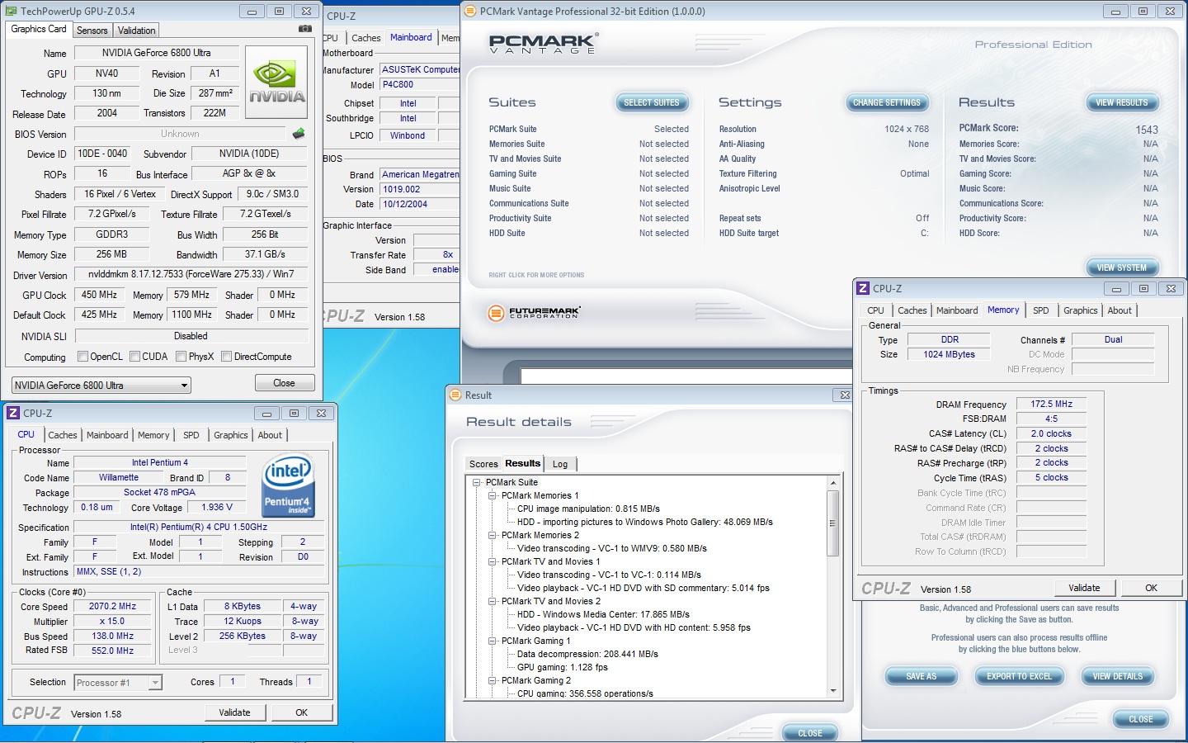
Task: Click the GPU-Z title bar icon
Action: pyautogui.click(x=11, y=12)
